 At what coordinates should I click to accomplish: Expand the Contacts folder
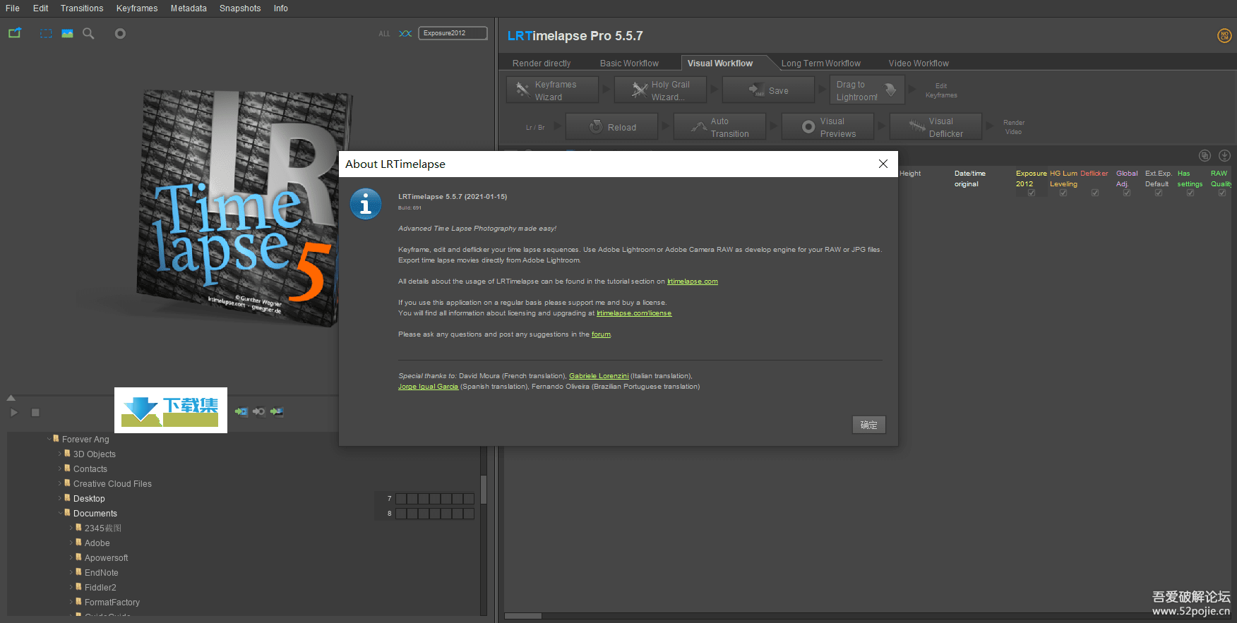tap(60, 468)
